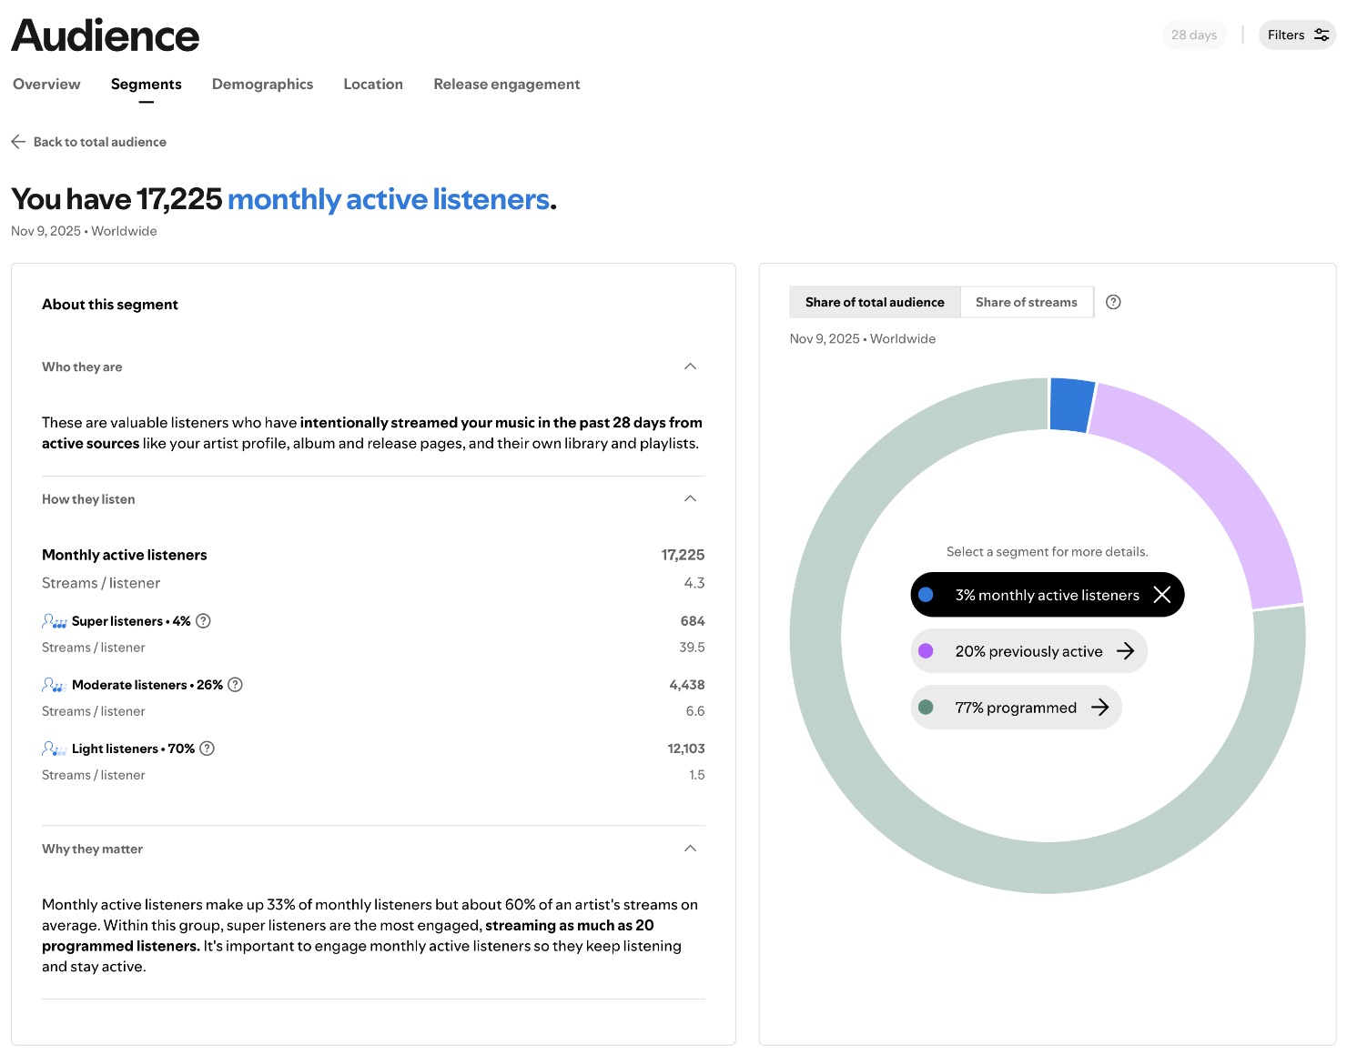Click the monthly active listeners blue link
1347x1055 pixels.
pos(389,199)
